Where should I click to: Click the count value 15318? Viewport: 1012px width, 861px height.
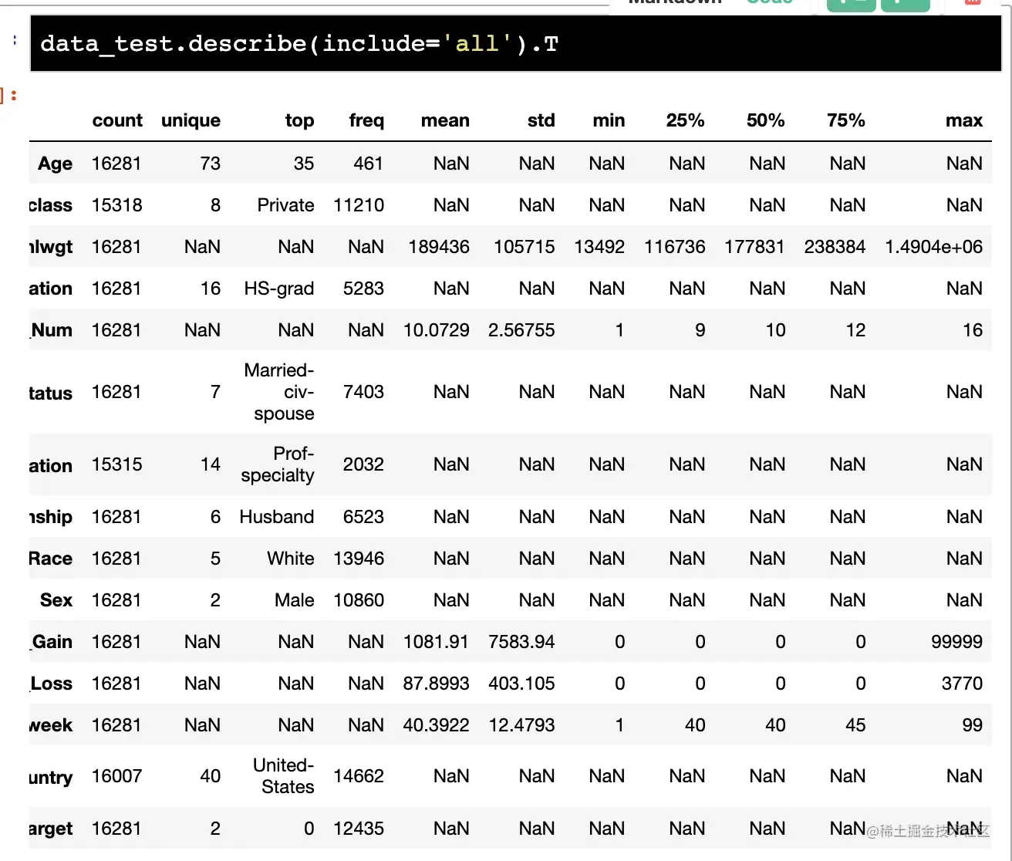[117, 205]
